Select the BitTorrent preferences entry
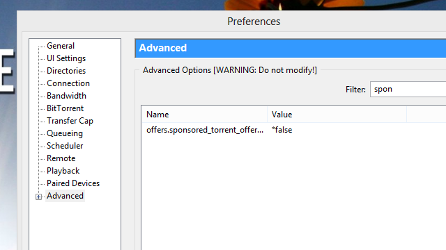The image size is (446, 250). [x=65, y=108]
